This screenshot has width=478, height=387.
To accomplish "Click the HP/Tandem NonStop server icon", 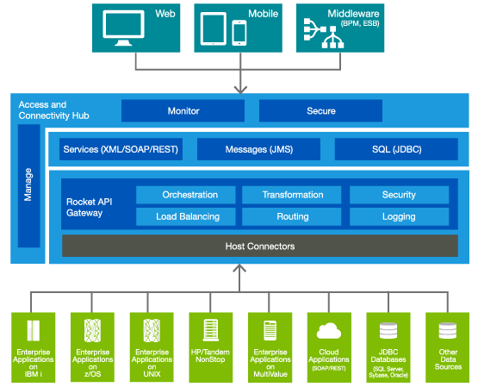I will click(211, 330).
